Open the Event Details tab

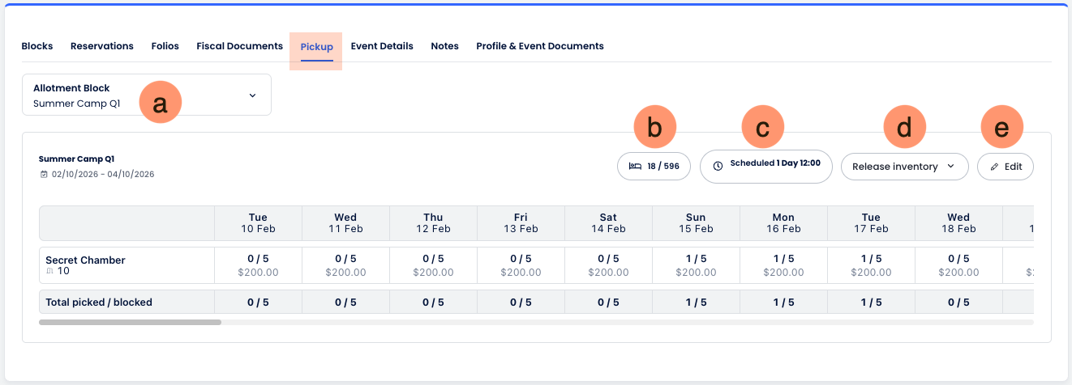click(x=382, y=46)
